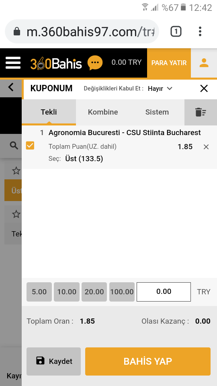Image resolution: width=217 pixels, height=386 pixels.
Task: Open the live chat bubble icon
Action: click(x=95, y=63)
